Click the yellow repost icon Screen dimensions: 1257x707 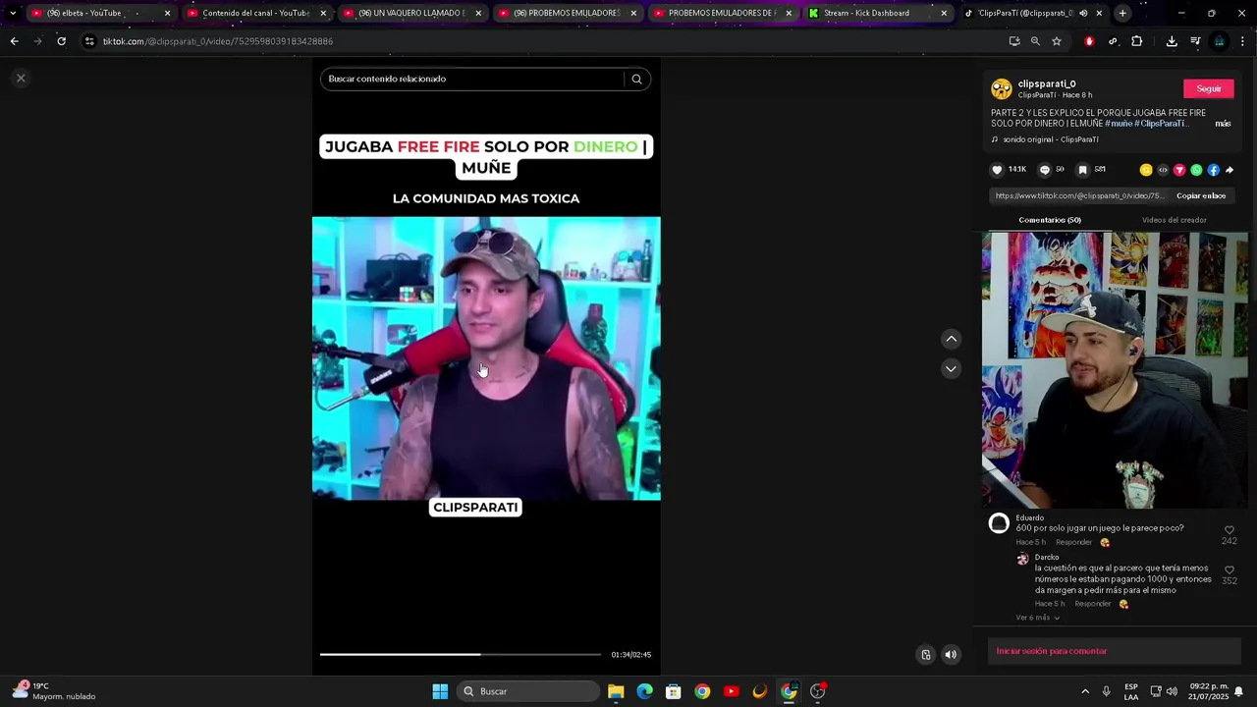point(1146,170)
